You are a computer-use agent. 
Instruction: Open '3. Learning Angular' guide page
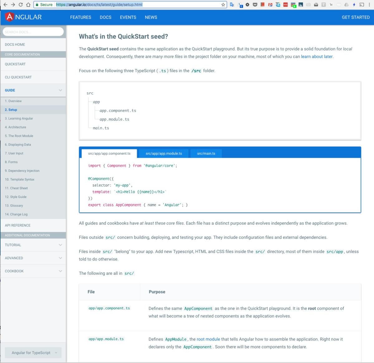click(x=33, y=119)
